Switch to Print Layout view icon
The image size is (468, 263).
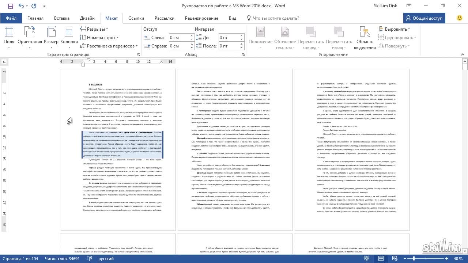381,259
